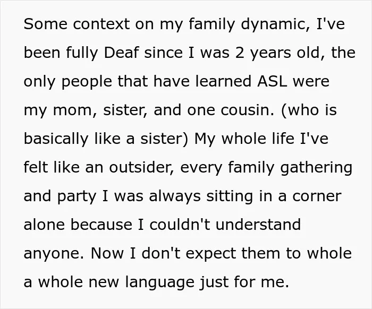Screen dimensions: 372x309
Task: Click the word "language" in last line
Action: (159, 282)
